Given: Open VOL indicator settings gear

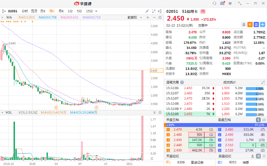Looking at the screenshot, I should [160, 112].
